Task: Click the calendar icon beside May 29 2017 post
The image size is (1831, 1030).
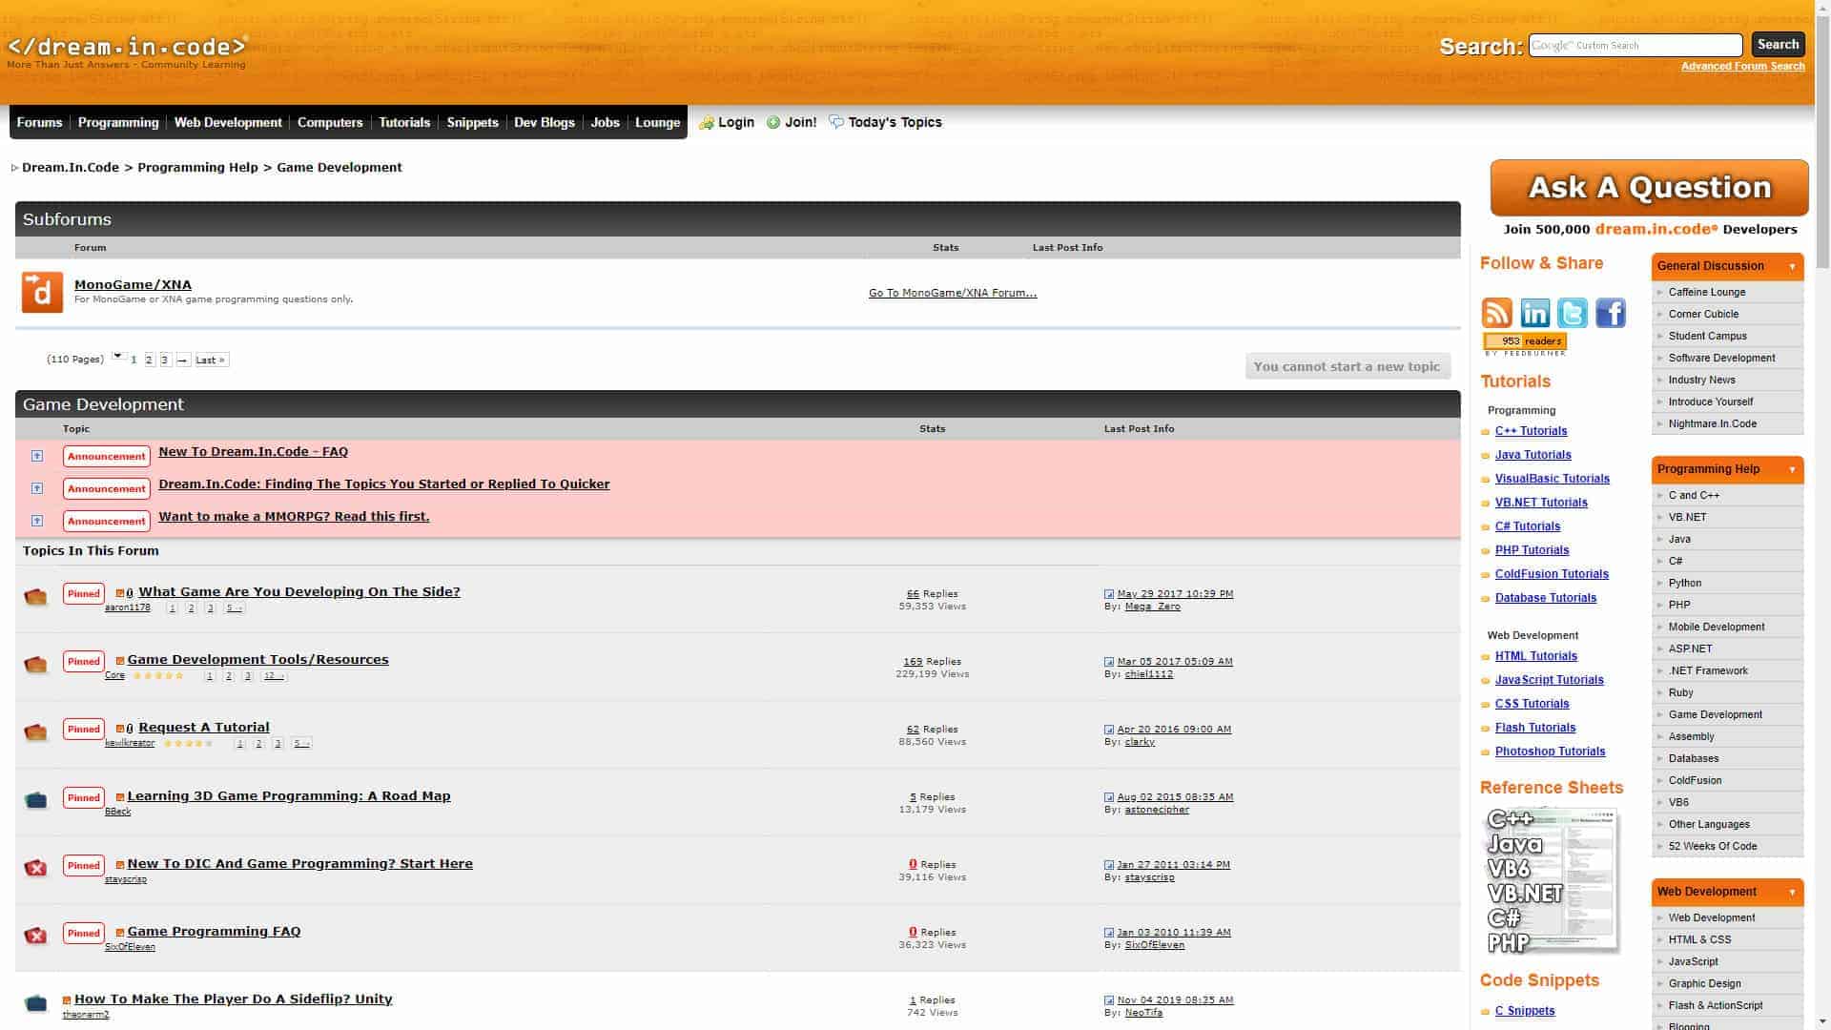Action: click(x=1108, y=593)
